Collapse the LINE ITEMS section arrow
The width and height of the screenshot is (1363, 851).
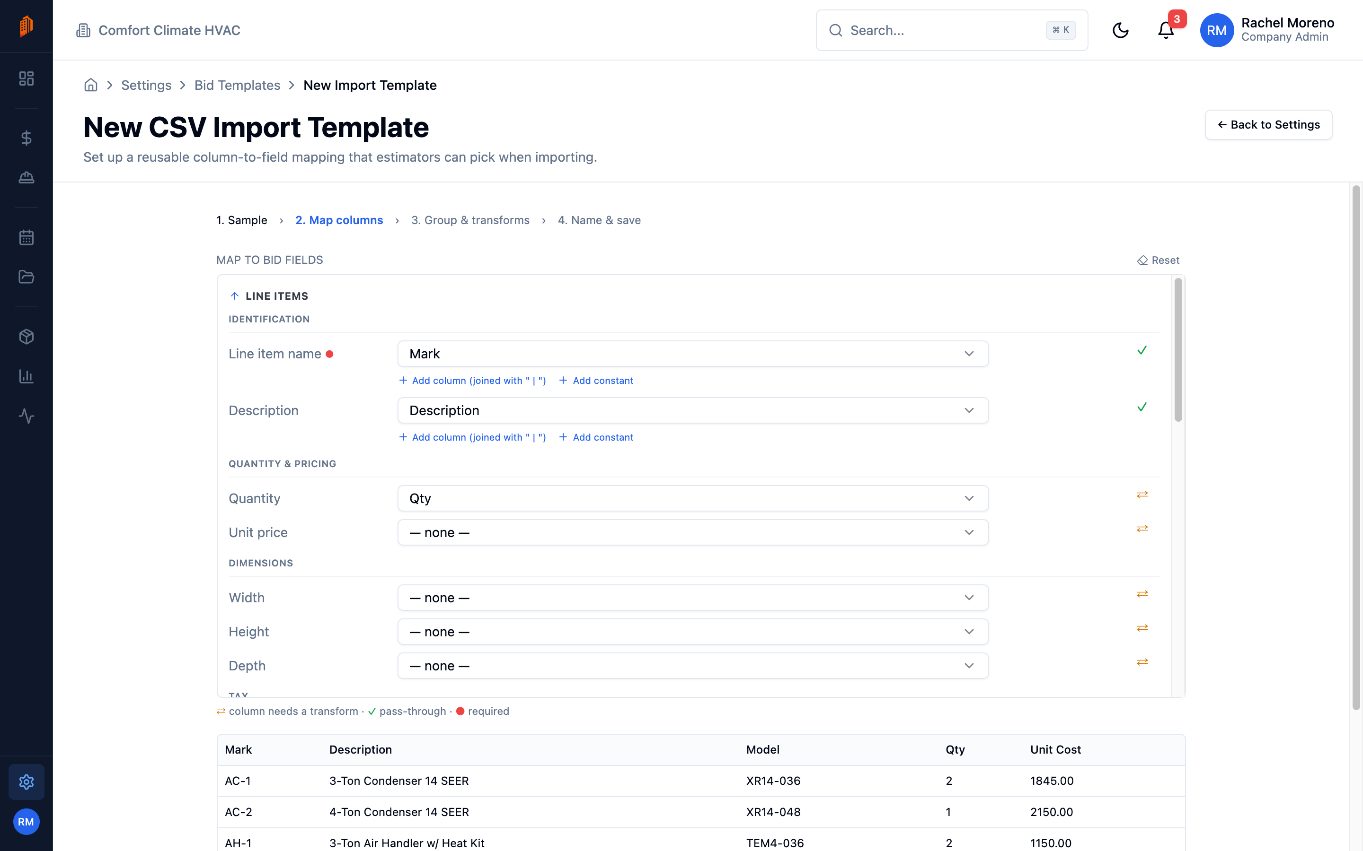[235, 296]
